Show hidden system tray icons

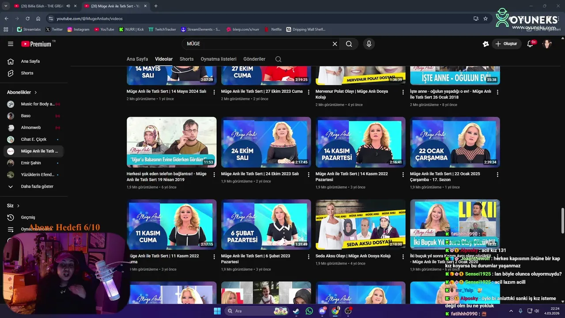(x=511, y=311)
